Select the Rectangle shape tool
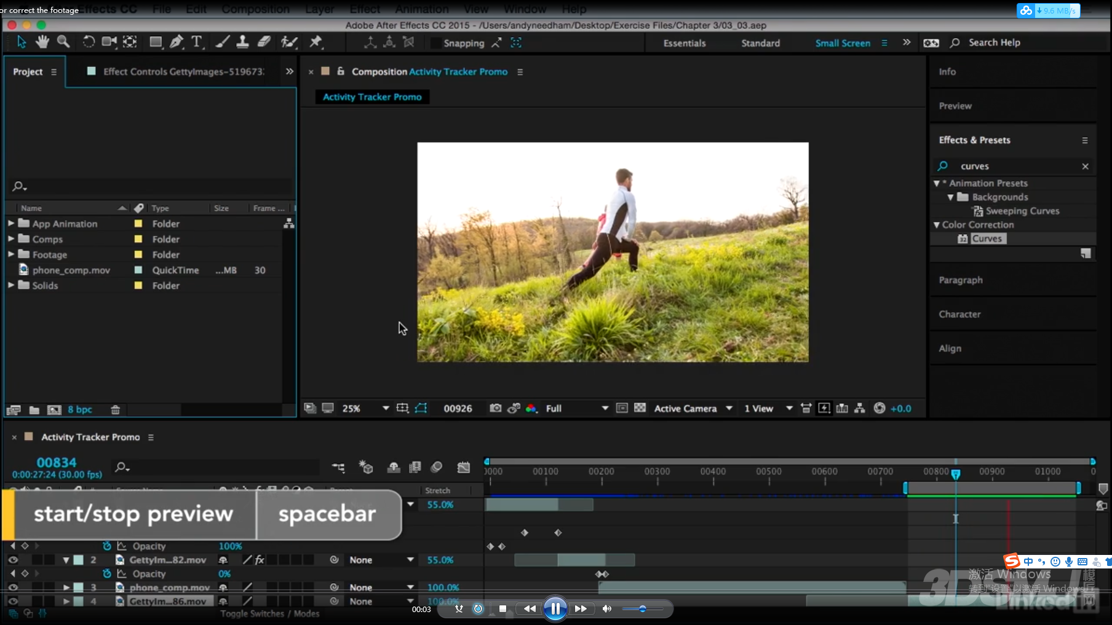The height and width of the screenshot is (625, 1112). click(x=156, y=42)
